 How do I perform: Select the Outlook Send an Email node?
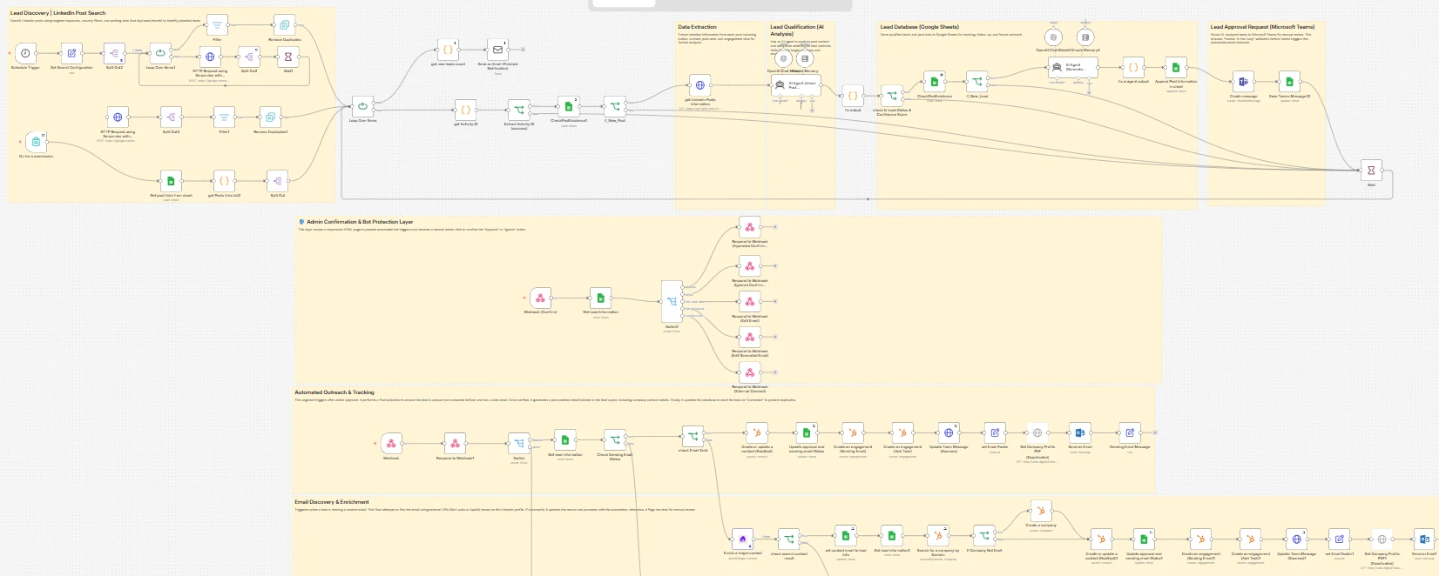tap(1080, 433)
